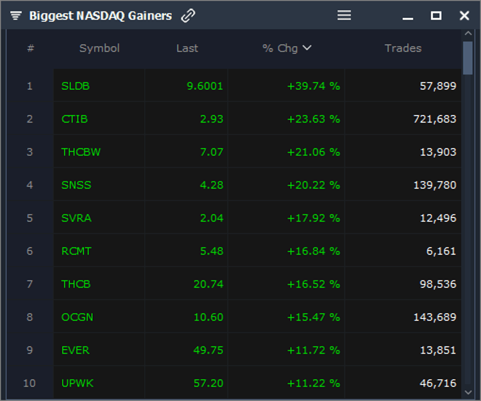Sort by the Trades column header

point(403,48)
